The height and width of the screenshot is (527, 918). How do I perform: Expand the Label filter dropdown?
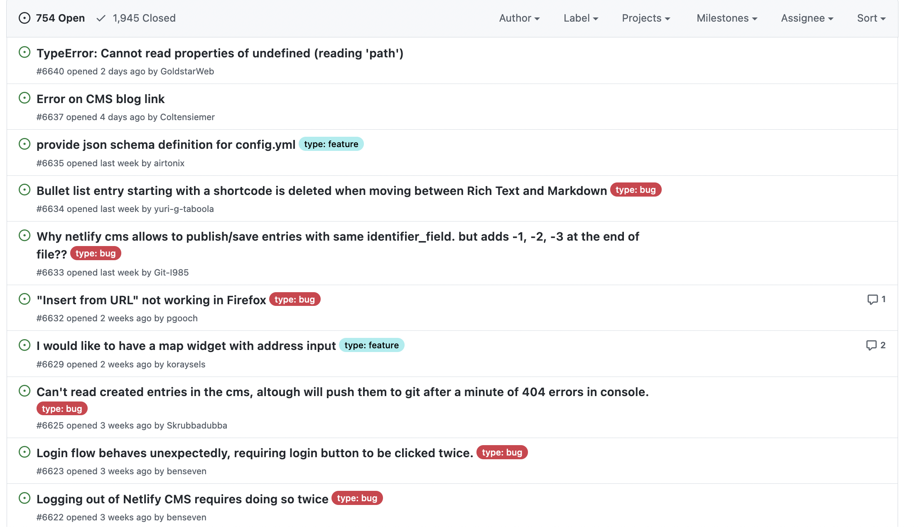581,18
